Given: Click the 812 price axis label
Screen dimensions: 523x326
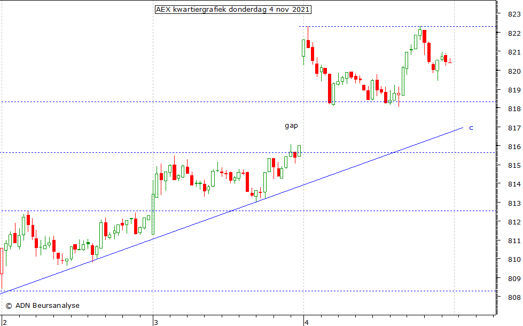Looking at the screenshot, I should coord(514,222).
